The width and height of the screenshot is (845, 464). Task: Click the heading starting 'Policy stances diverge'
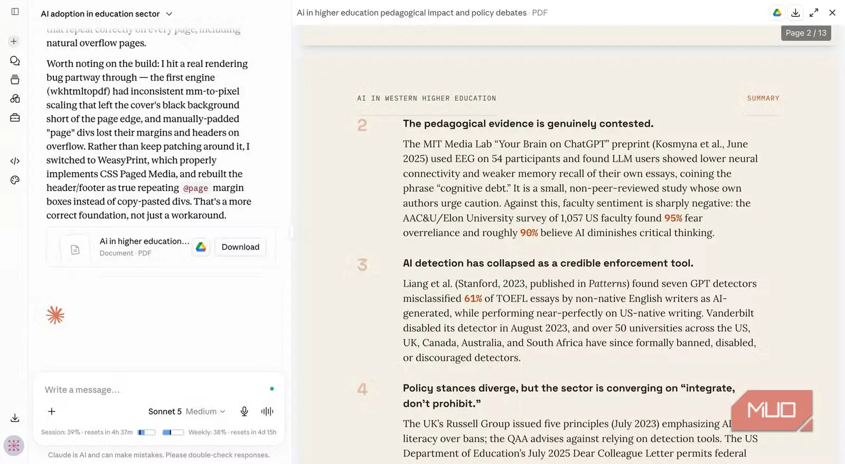pyautogui.click(x=569, y=395)
